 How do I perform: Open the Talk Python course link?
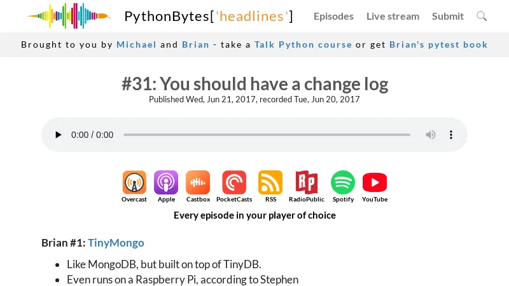pos(303,44)
